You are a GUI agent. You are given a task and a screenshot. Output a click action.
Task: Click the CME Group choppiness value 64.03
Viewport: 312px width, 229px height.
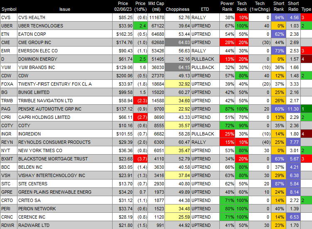[x=178, y=43]
